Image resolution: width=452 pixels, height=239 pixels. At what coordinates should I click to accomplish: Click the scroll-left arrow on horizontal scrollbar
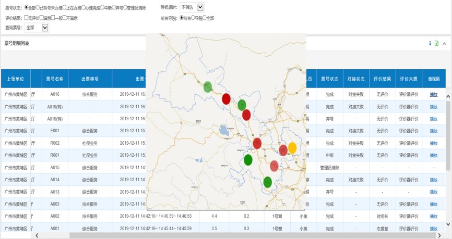tap(36, 235)
